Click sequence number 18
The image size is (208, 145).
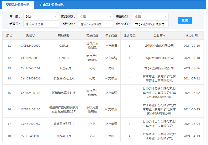9,136
